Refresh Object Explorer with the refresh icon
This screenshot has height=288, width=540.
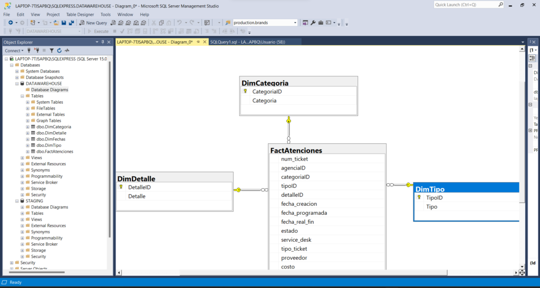pos(59,51)
